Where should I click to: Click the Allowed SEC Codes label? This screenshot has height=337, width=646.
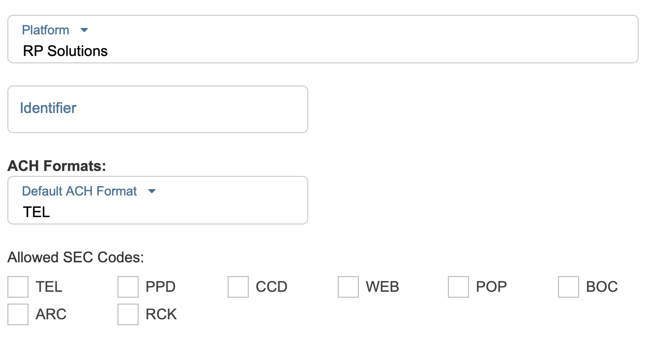[76, 257]
